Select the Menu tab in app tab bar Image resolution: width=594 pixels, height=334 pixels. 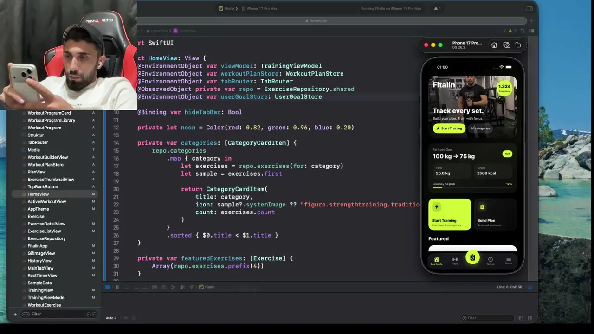[x=509, y=261]
